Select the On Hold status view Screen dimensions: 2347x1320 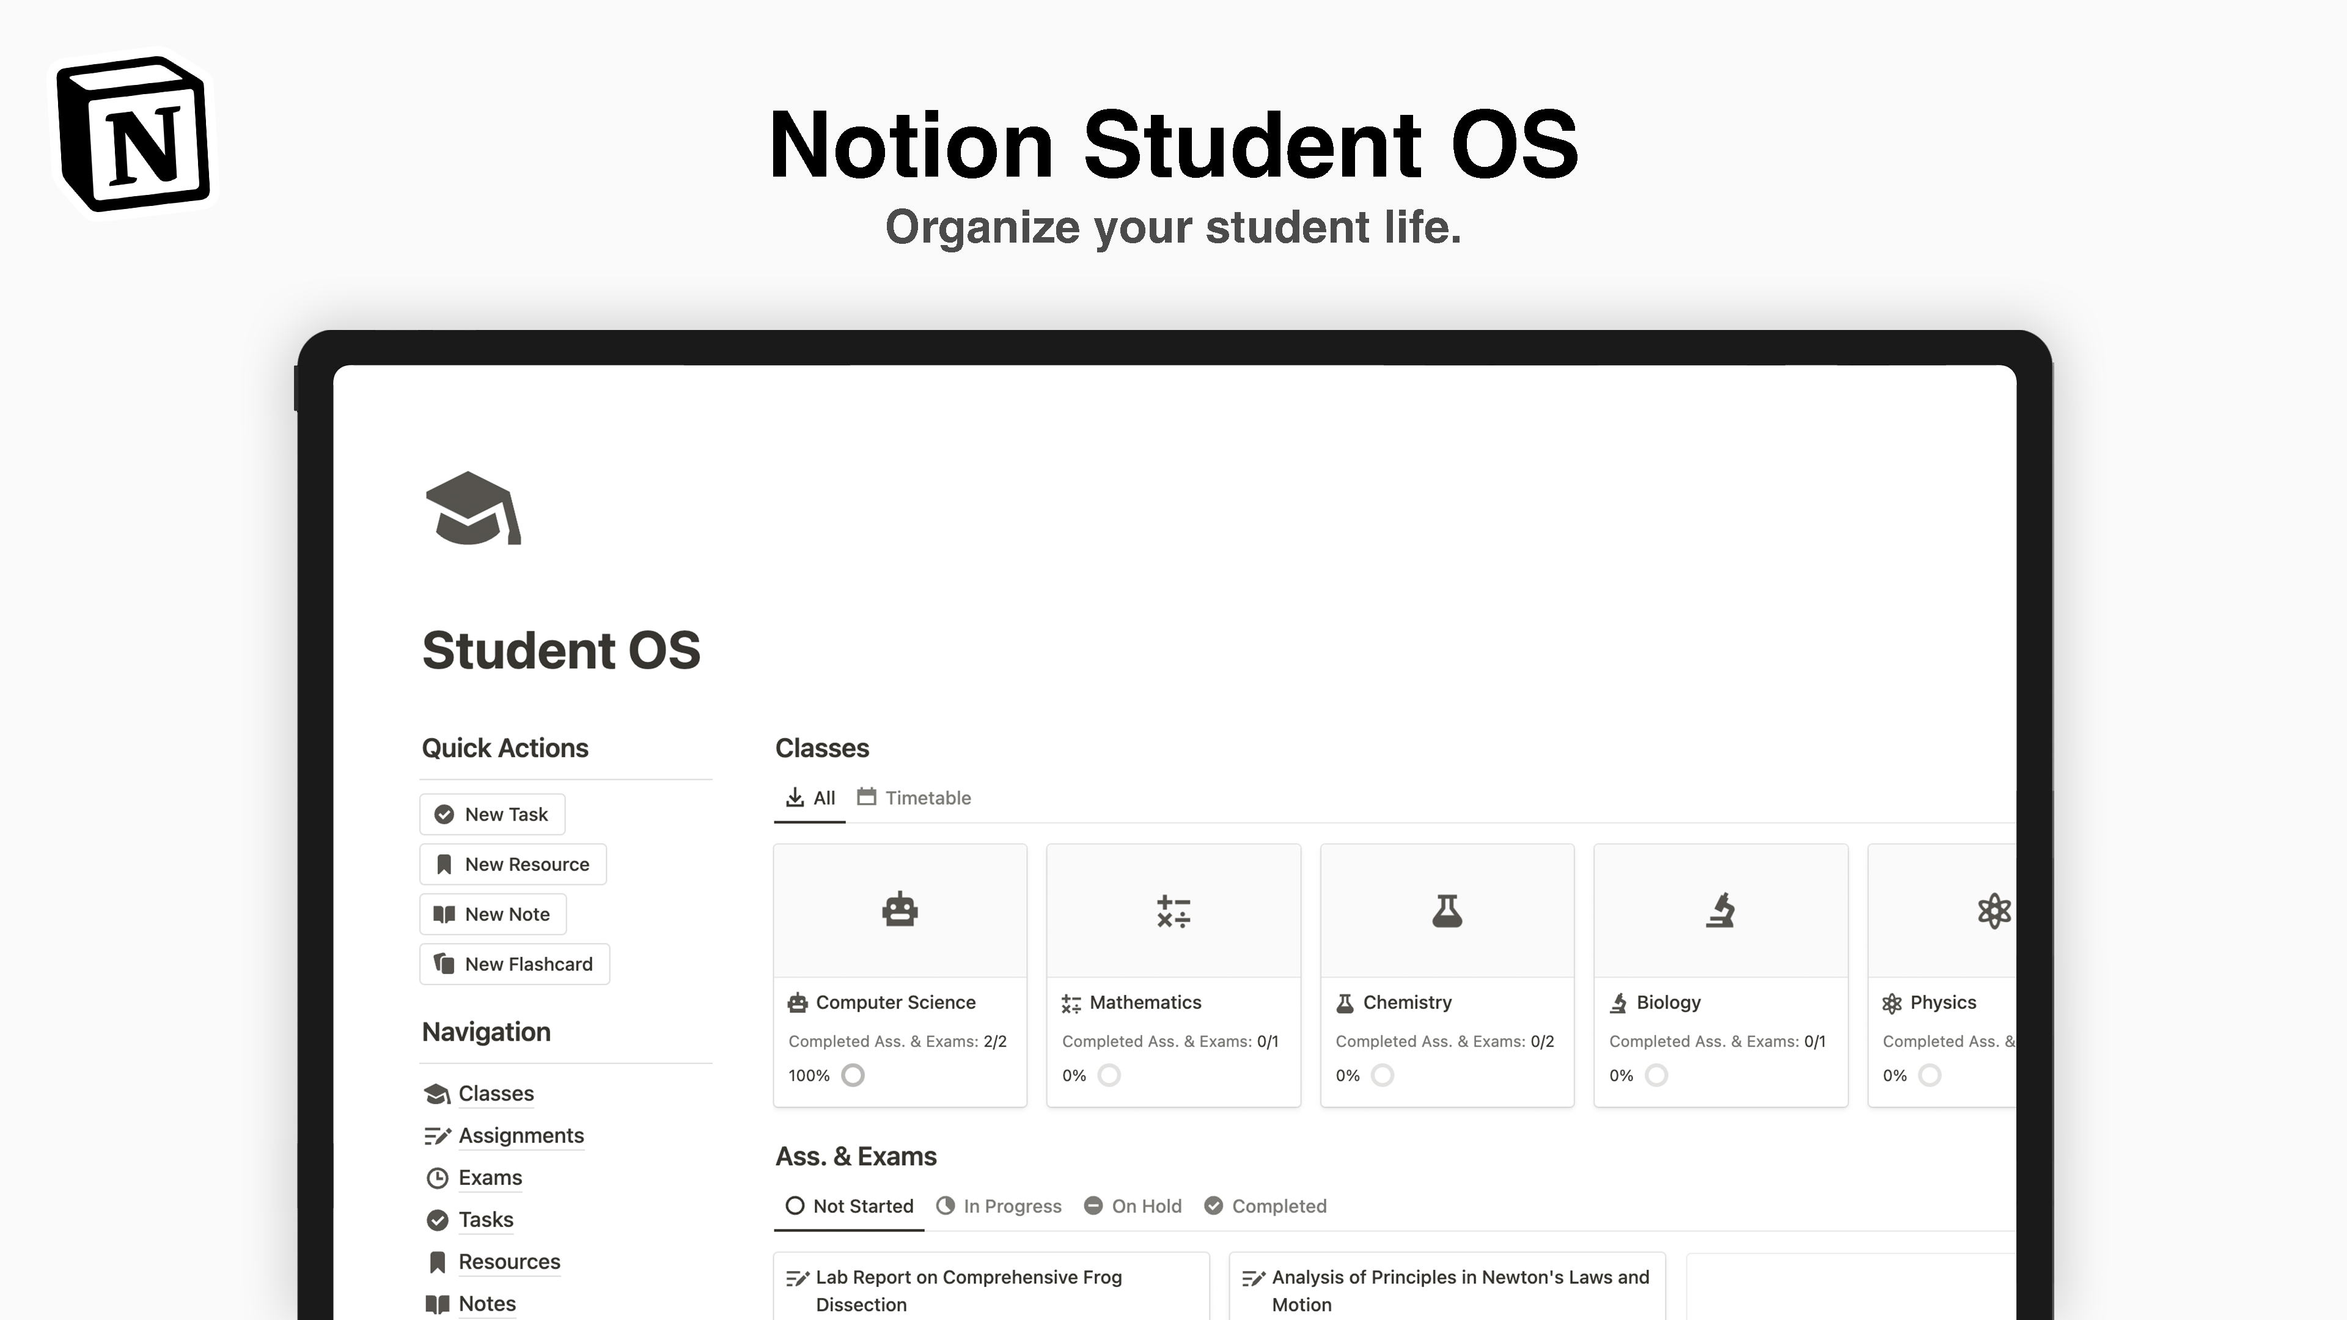(x=1131, y=1205)
